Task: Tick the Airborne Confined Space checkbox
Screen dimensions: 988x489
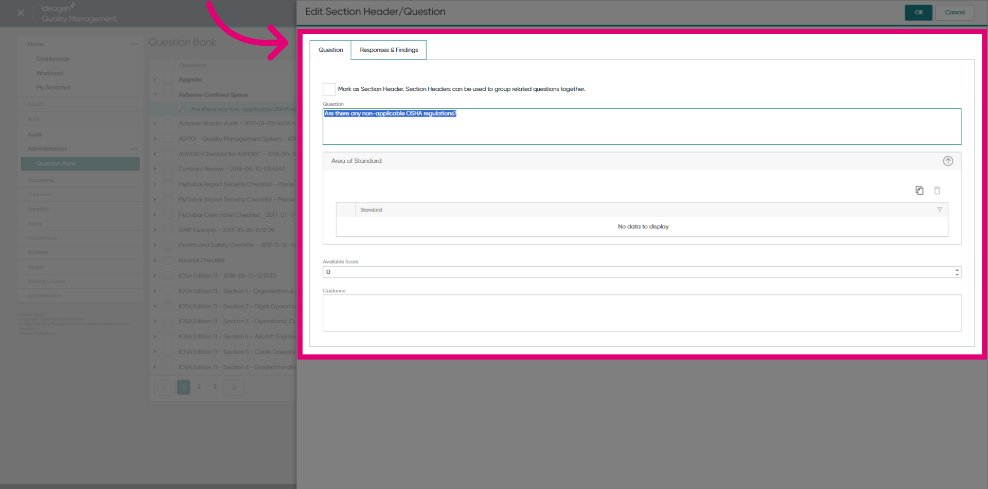Action: tap(168, 95)
